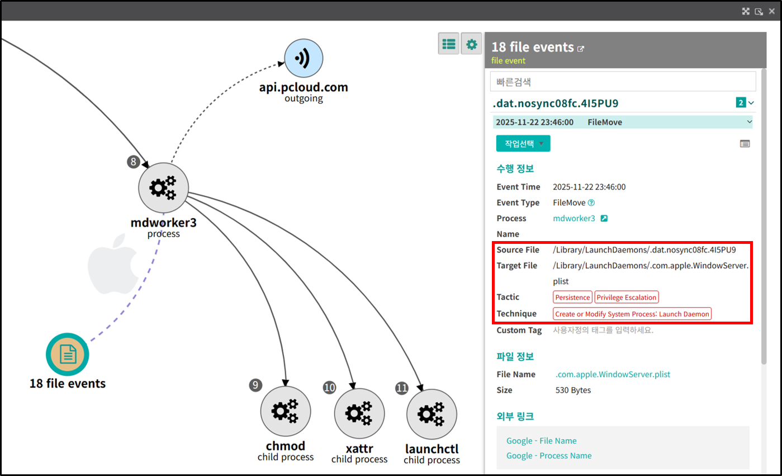Click the 빠른검색 quick search field

pyautogui.click(x=622, y=82)
